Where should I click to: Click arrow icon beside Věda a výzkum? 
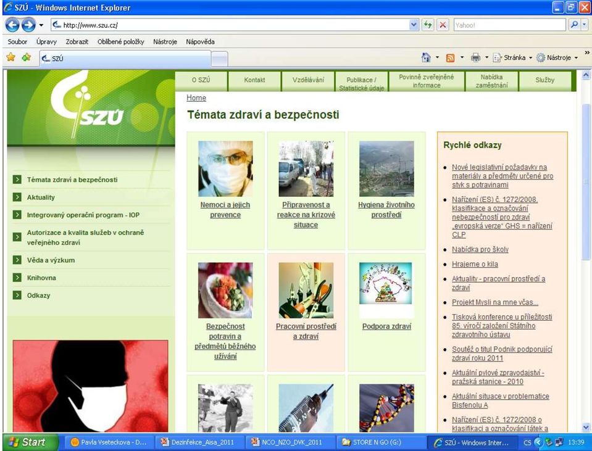pyautogui.click(x=17, y=260)
